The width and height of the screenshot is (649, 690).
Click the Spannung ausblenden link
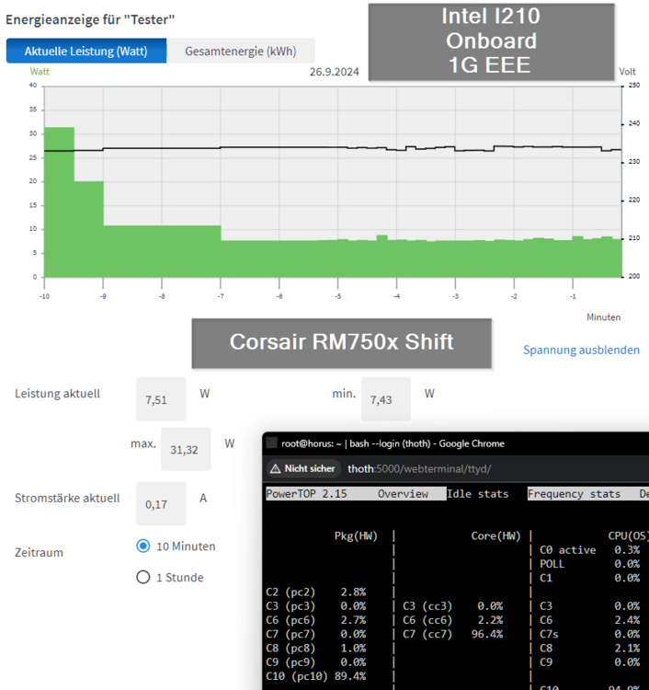click(581, 350)
